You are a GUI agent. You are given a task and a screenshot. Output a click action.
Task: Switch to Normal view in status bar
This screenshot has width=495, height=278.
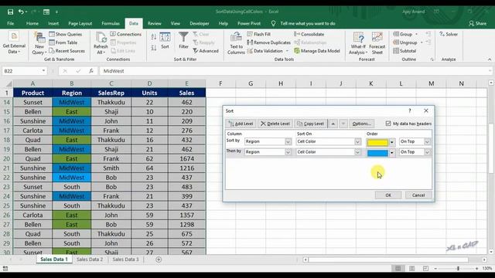[x=398, y=268]
